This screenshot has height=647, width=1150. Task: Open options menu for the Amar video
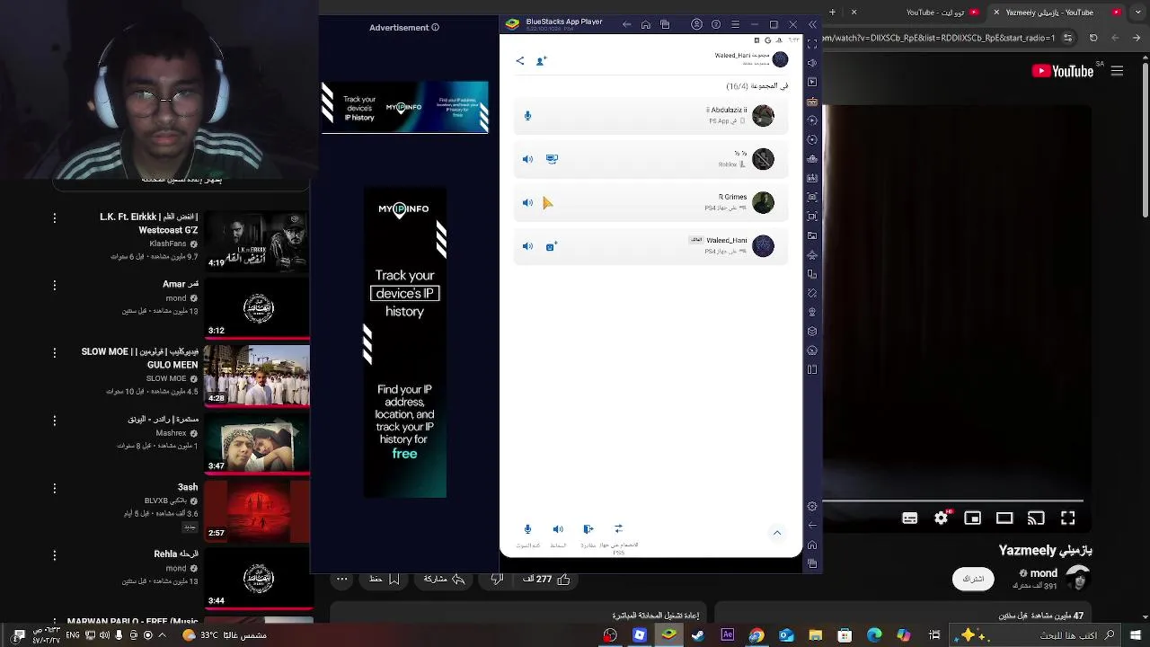(x=55, y=286)
